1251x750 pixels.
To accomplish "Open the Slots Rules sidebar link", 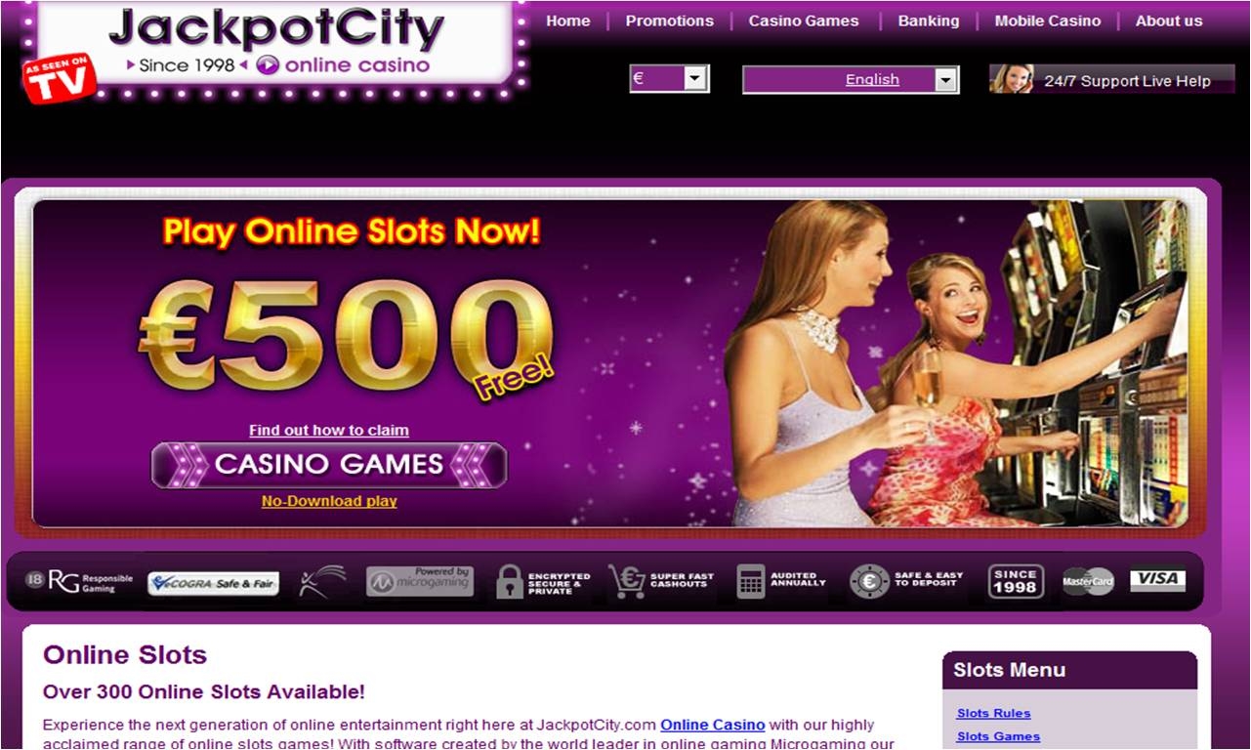I will 993,713.
